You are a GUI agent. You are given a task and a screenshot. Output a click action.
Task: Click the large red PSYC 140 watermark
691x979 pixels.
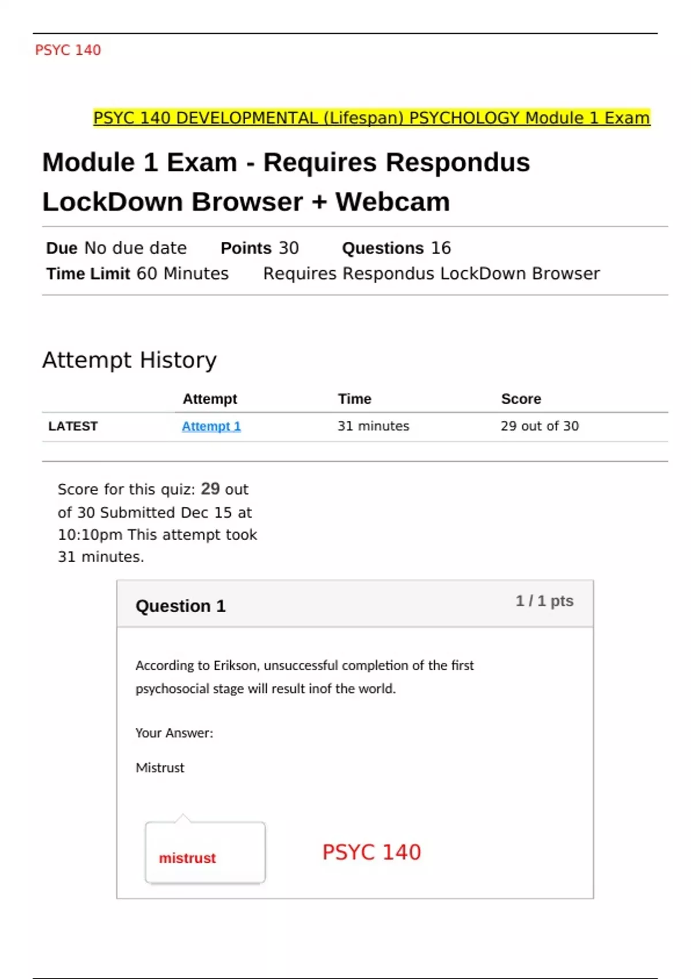tap(371, 852)
